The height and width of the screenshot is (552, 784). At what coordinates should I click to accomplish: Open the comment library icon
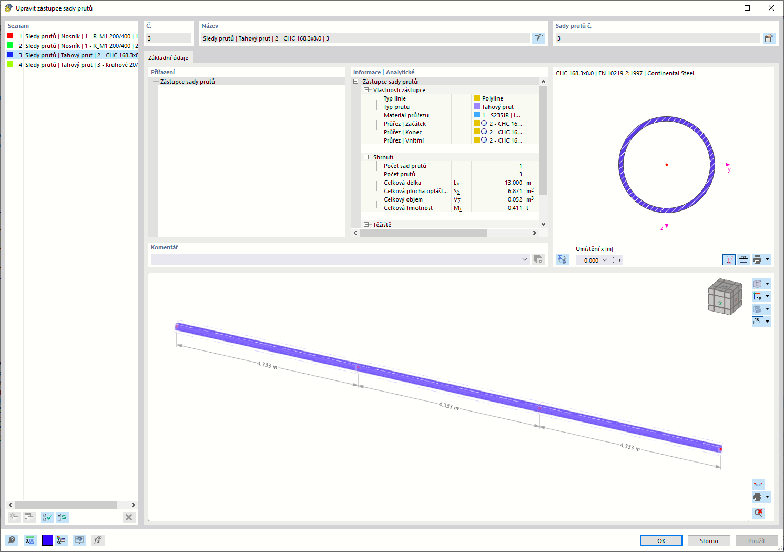tap(538, 259)
